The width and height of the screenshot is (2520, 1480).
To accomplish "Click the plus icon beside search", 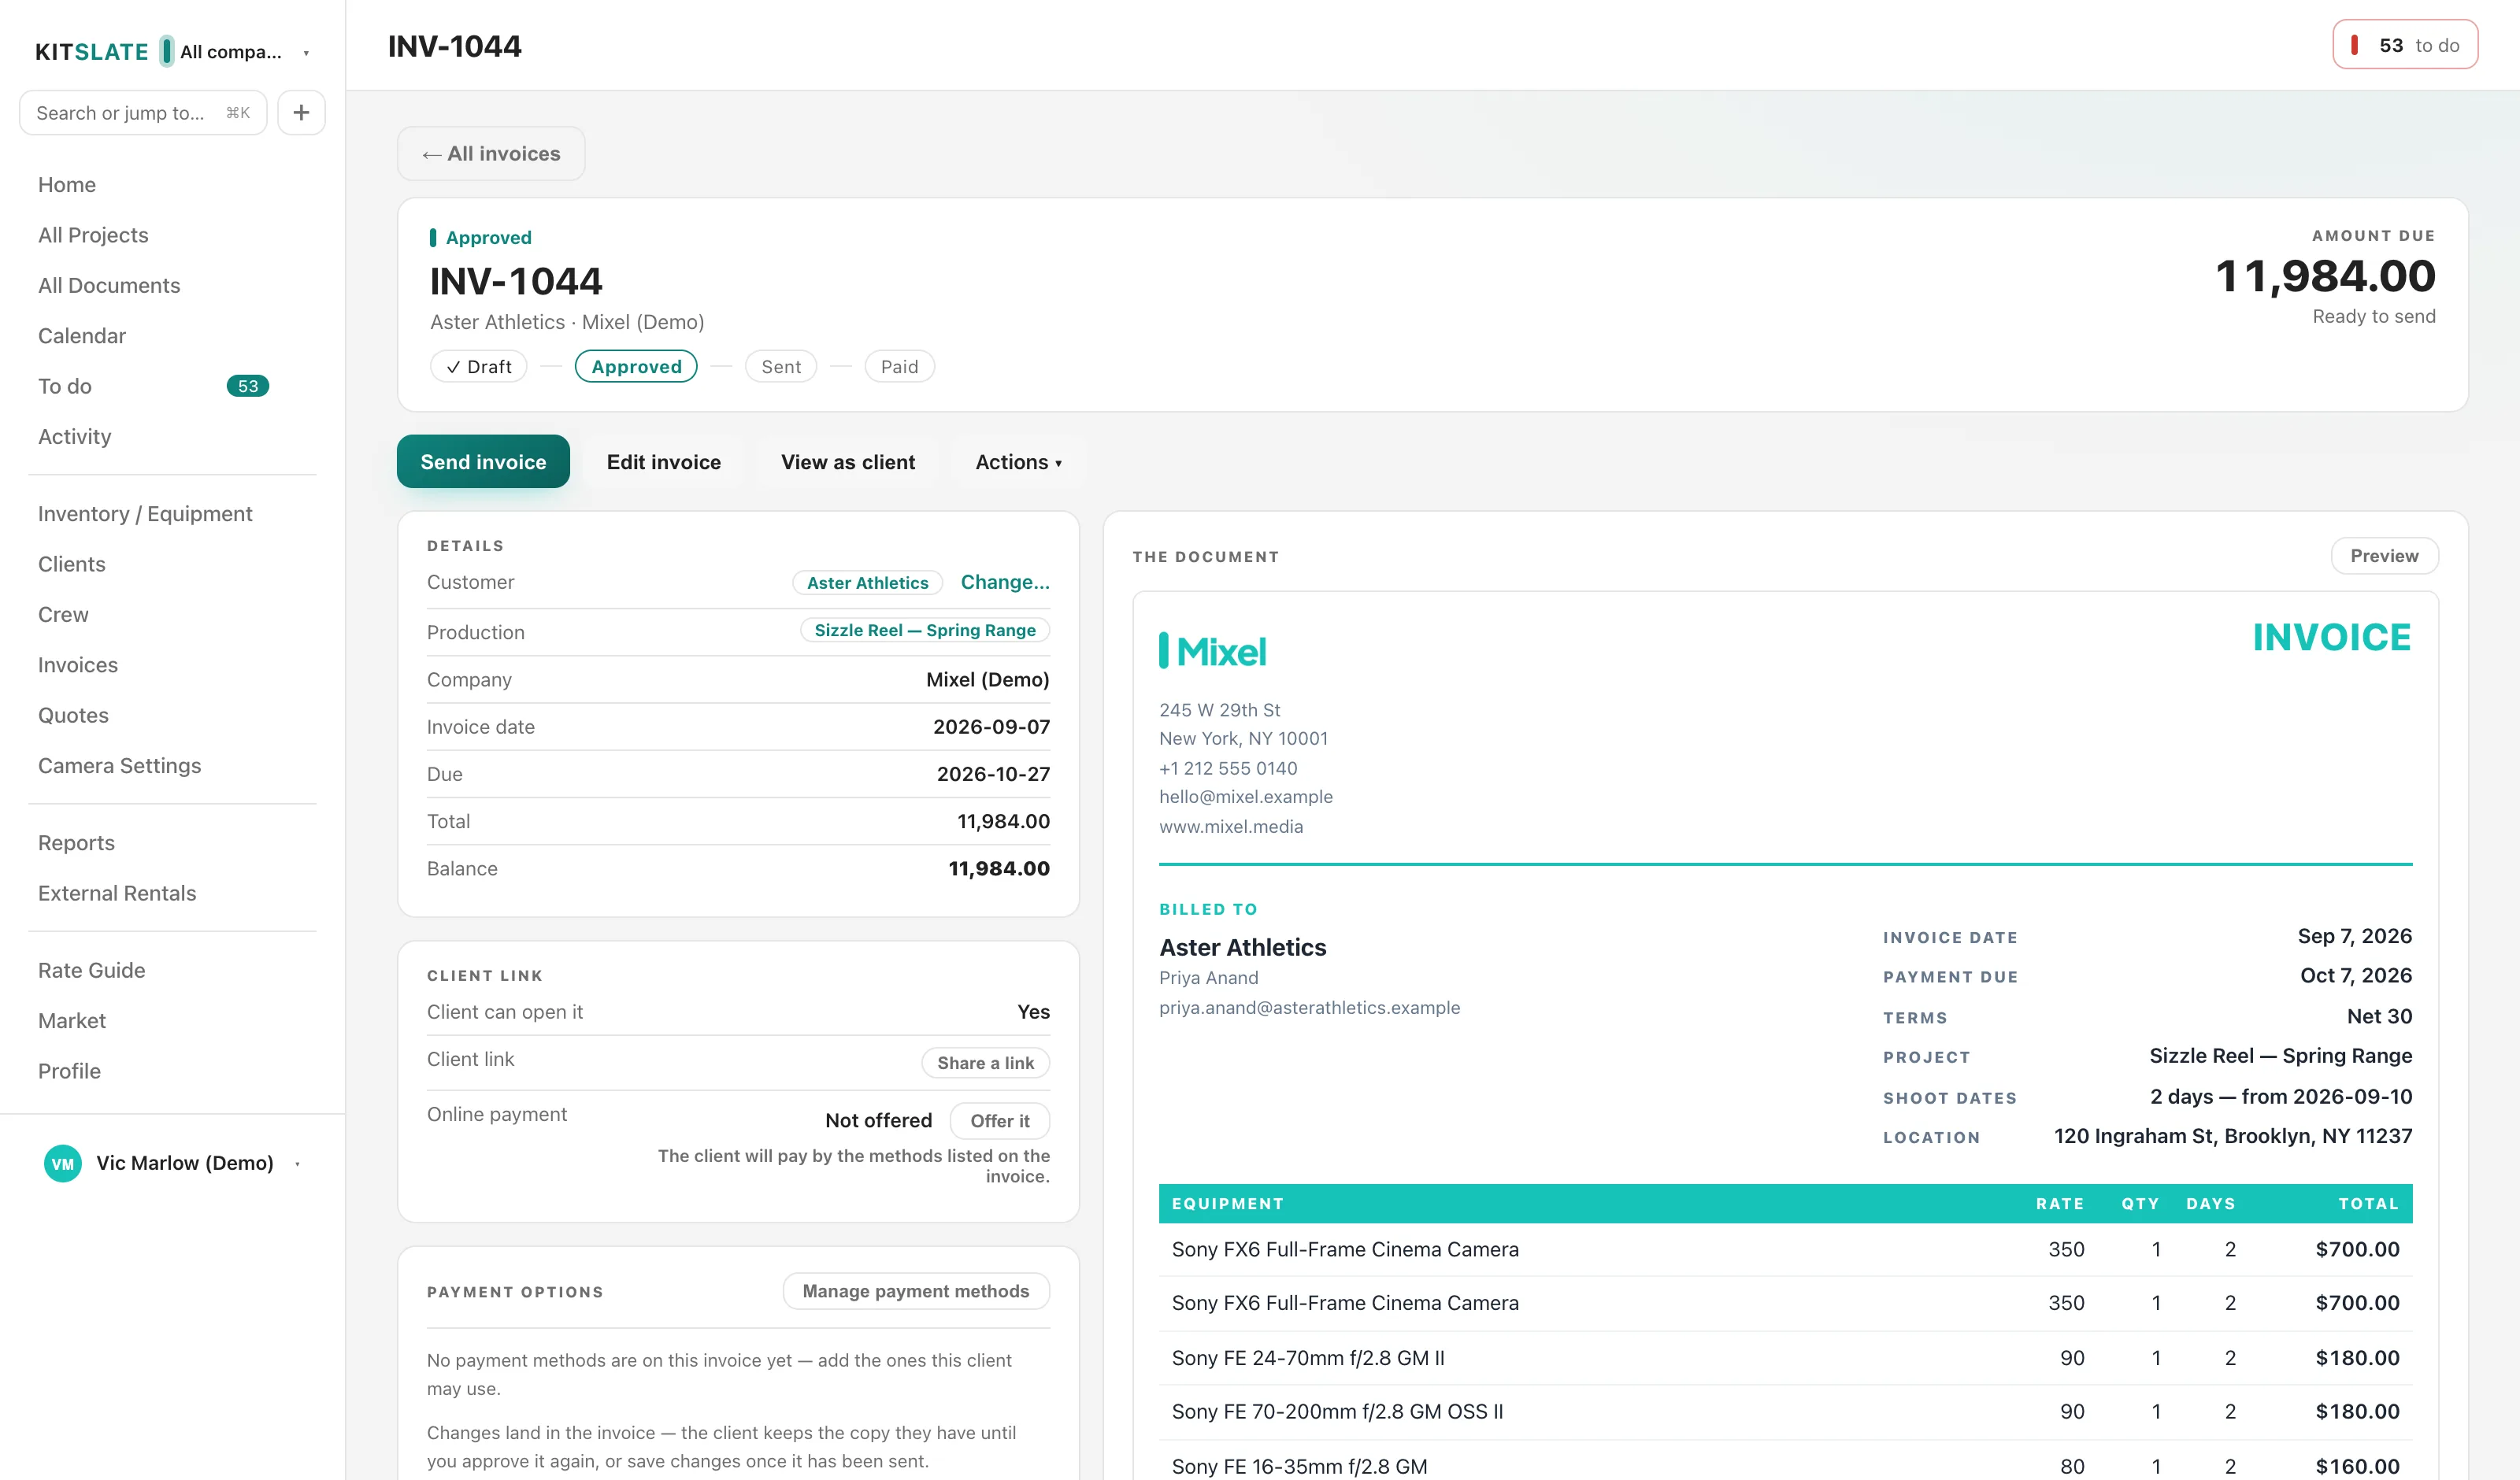I will click(x=301, y=112).
